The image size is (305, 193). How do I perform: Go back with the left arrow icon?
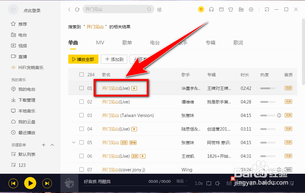[69, 9]
